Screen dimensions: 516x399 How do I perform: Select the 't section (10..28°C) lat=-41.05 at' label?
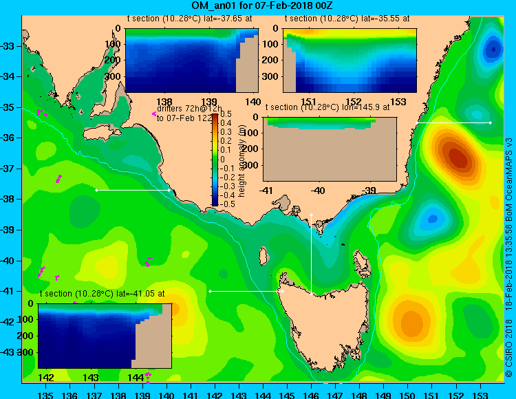point(102,294)
